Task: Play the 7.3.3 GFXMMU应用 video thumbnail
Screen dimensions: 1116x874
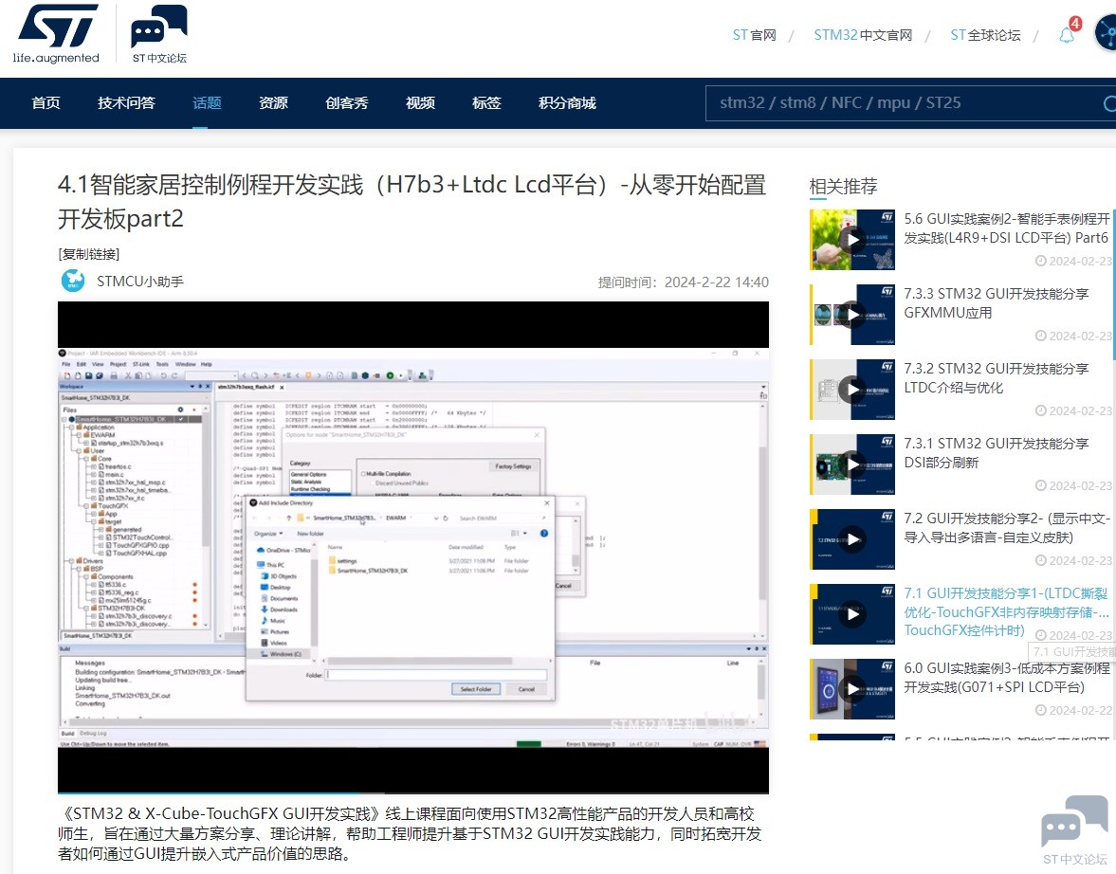Action: (x=852, y=314)
